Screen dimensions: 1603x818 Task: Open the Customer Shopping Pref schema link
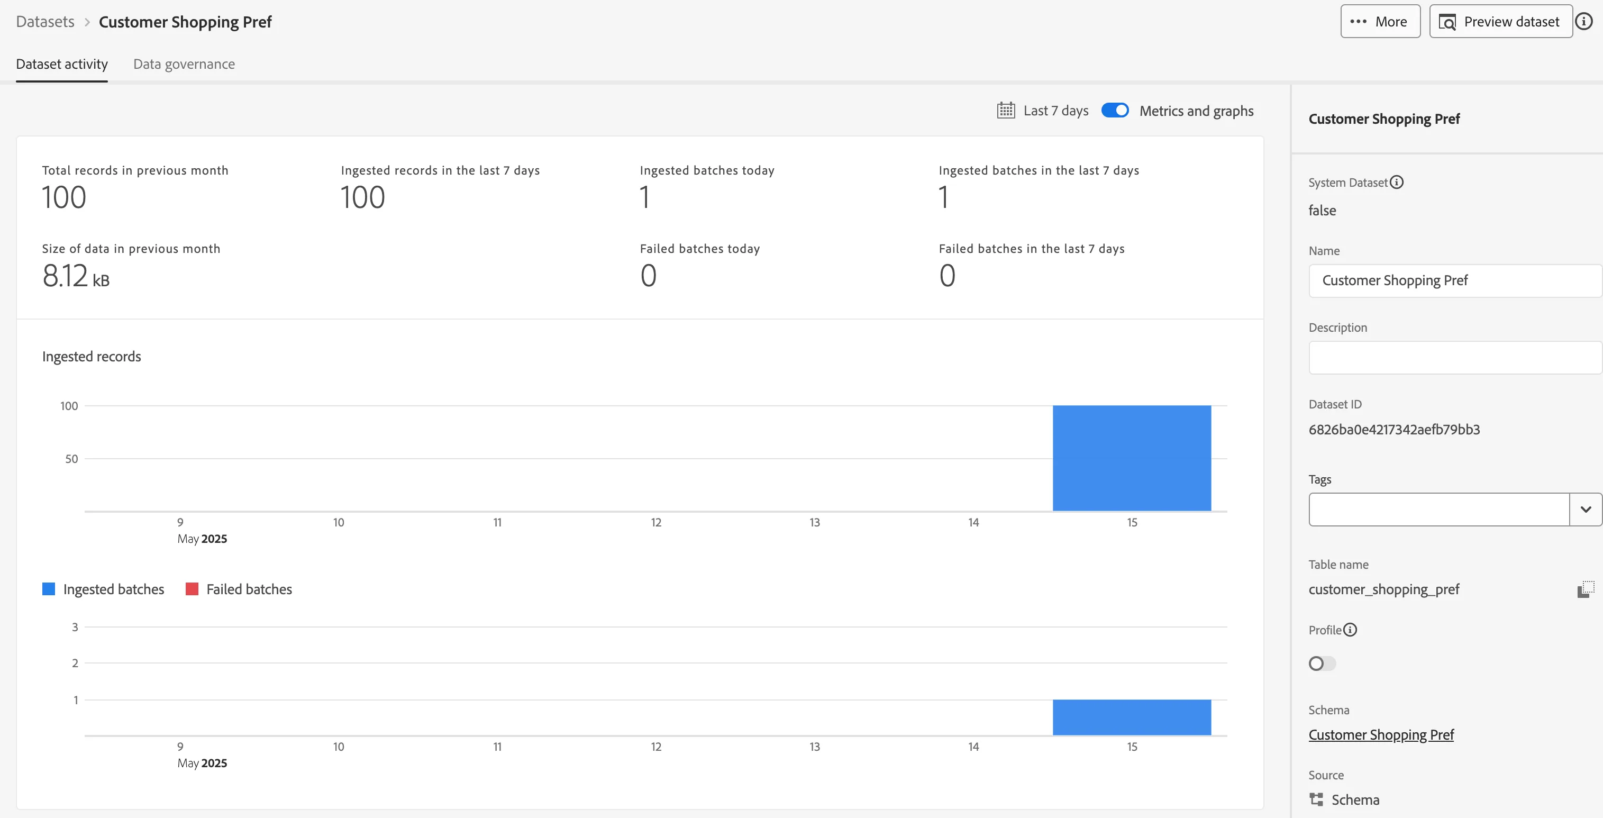(x=1381, y=734)
